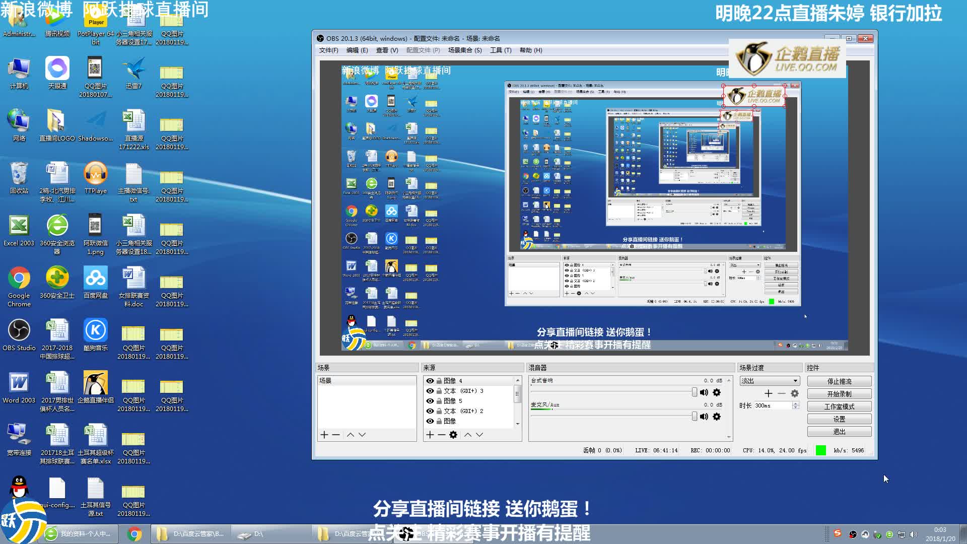This screenshot has height=544, width=967.
Task: Open the 工具(T) menu
Action: click(500, 50)
